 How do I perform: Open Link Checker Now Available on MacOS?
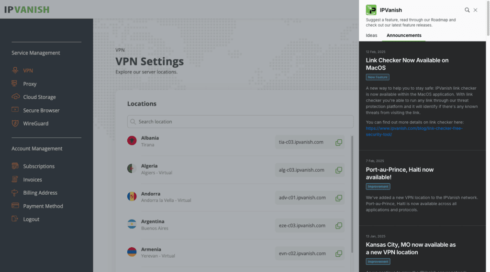pos(407,64)
